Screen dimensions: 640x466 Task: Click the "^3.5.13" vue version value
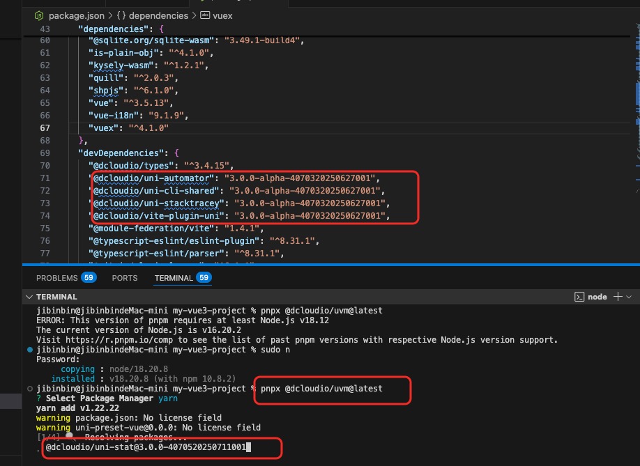tap(146, 102)
